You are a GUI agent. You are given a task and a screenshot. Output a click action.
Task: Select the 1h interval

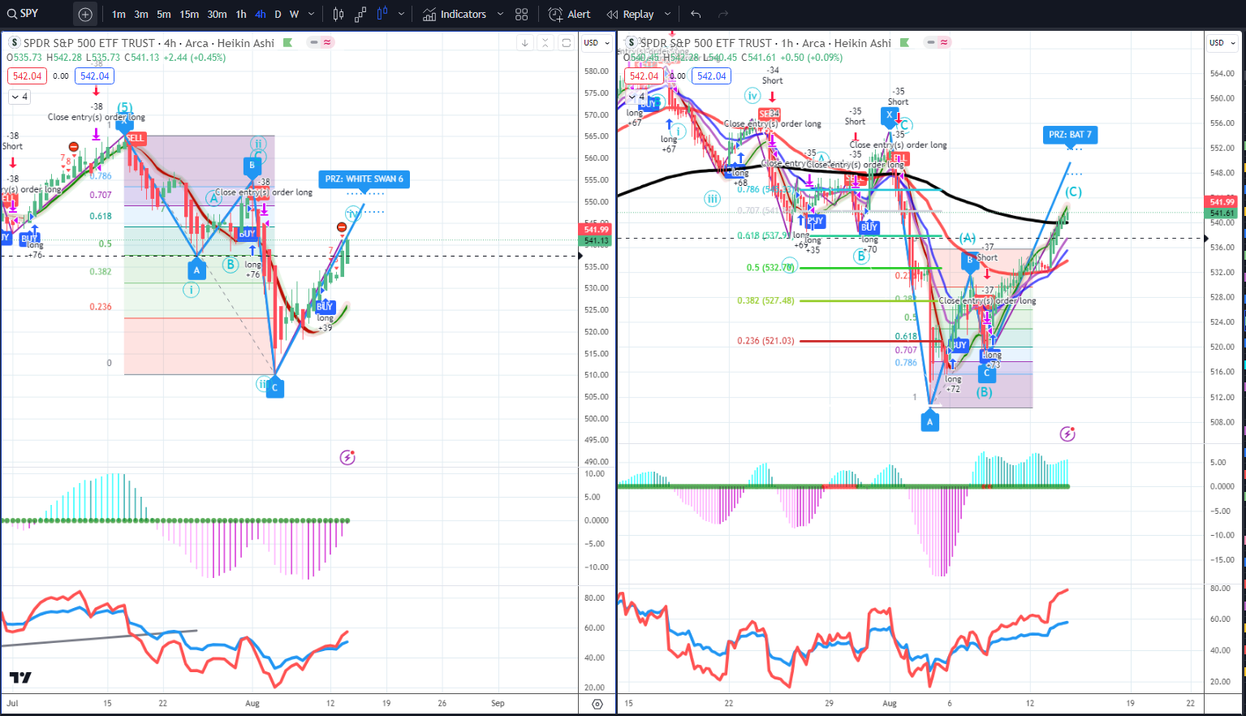point(241,14)
